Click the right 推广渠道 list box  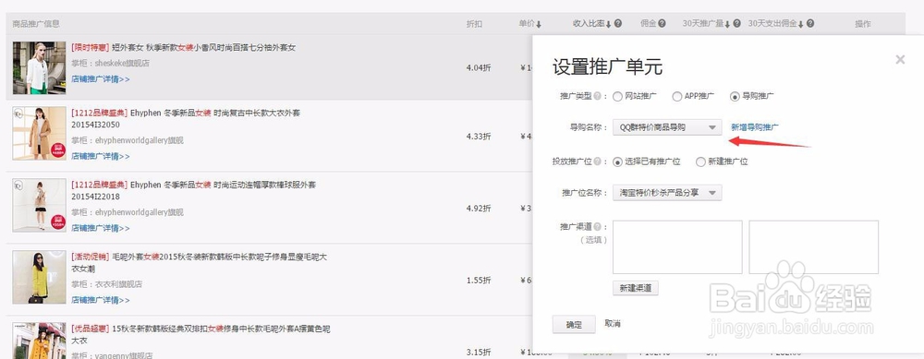click(813, 247)
